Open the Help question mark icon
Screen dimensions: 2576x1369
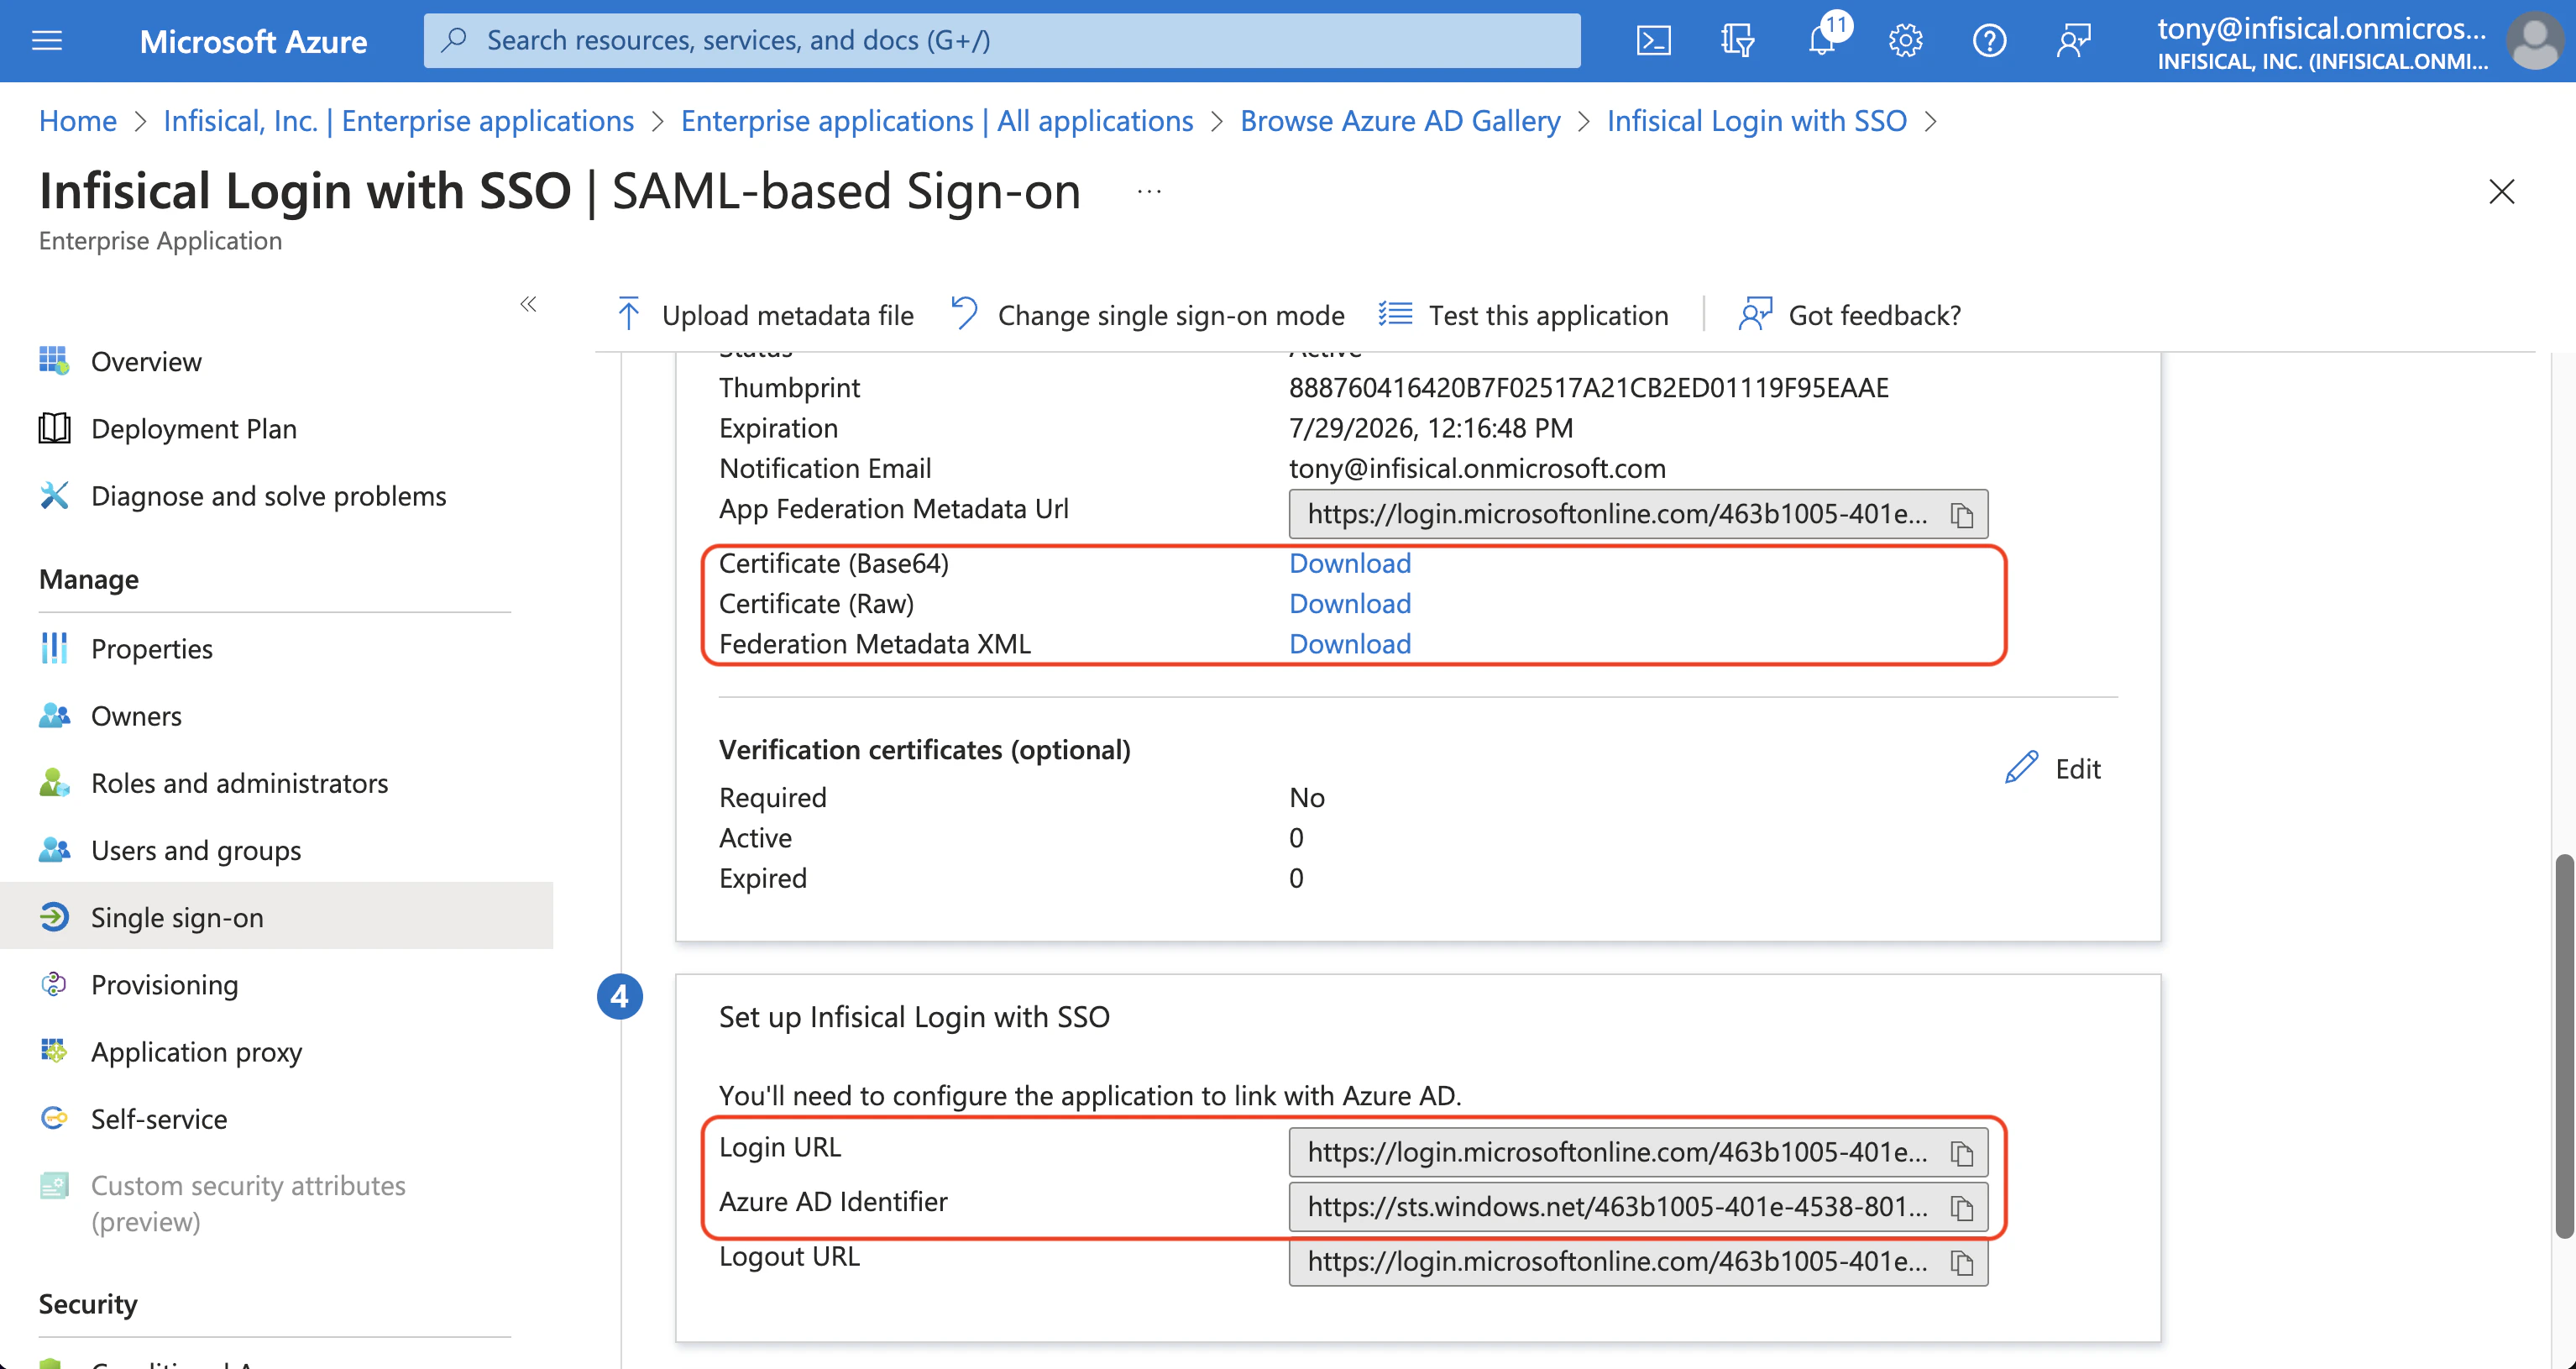(x=1989, y=41)
